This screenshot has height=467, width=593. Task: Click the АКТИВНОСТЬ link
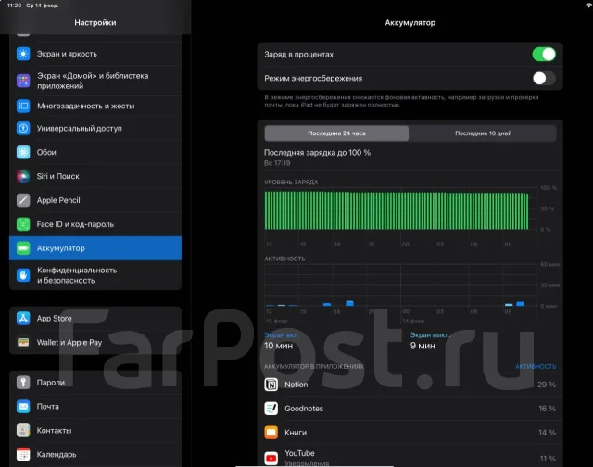tap(536, 366)
